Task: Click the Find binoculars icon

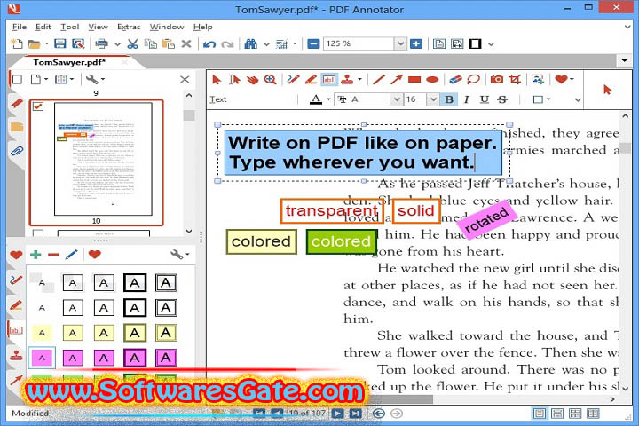Action: coord(250,43)
